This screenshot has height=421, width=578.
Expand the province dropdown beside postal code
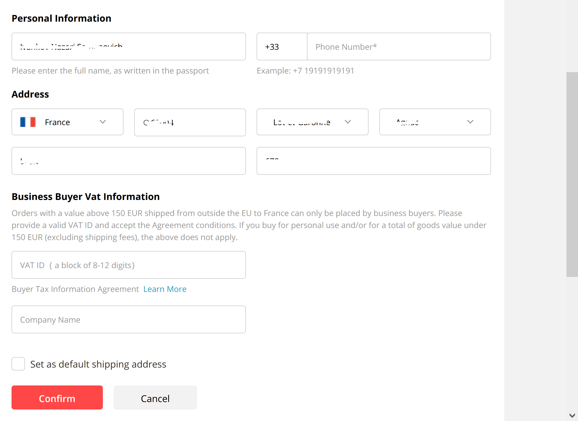click(x=312, y=122)
